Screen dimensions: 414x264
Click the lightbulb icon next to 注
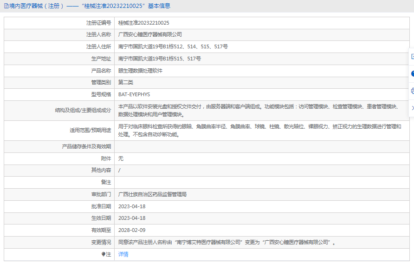(103, 254)
